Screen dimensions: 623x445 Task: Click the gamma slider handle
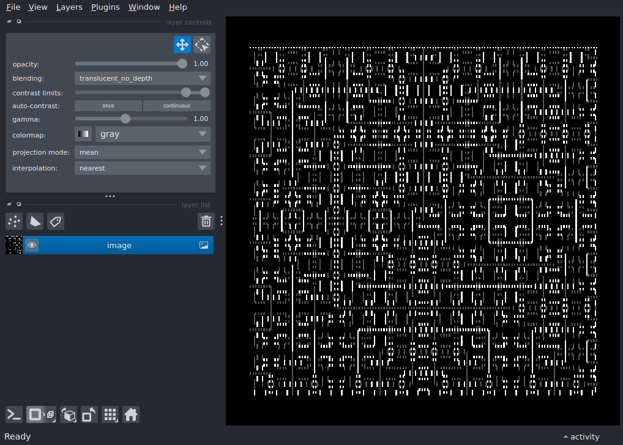point(125,119)
